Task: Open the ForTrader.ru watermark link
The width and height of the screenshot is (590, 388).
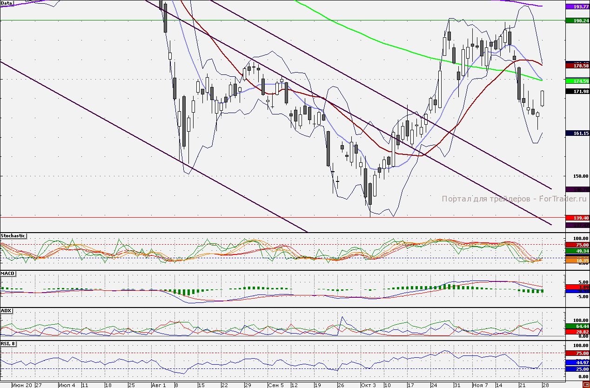Action: [x=514, y=198]
